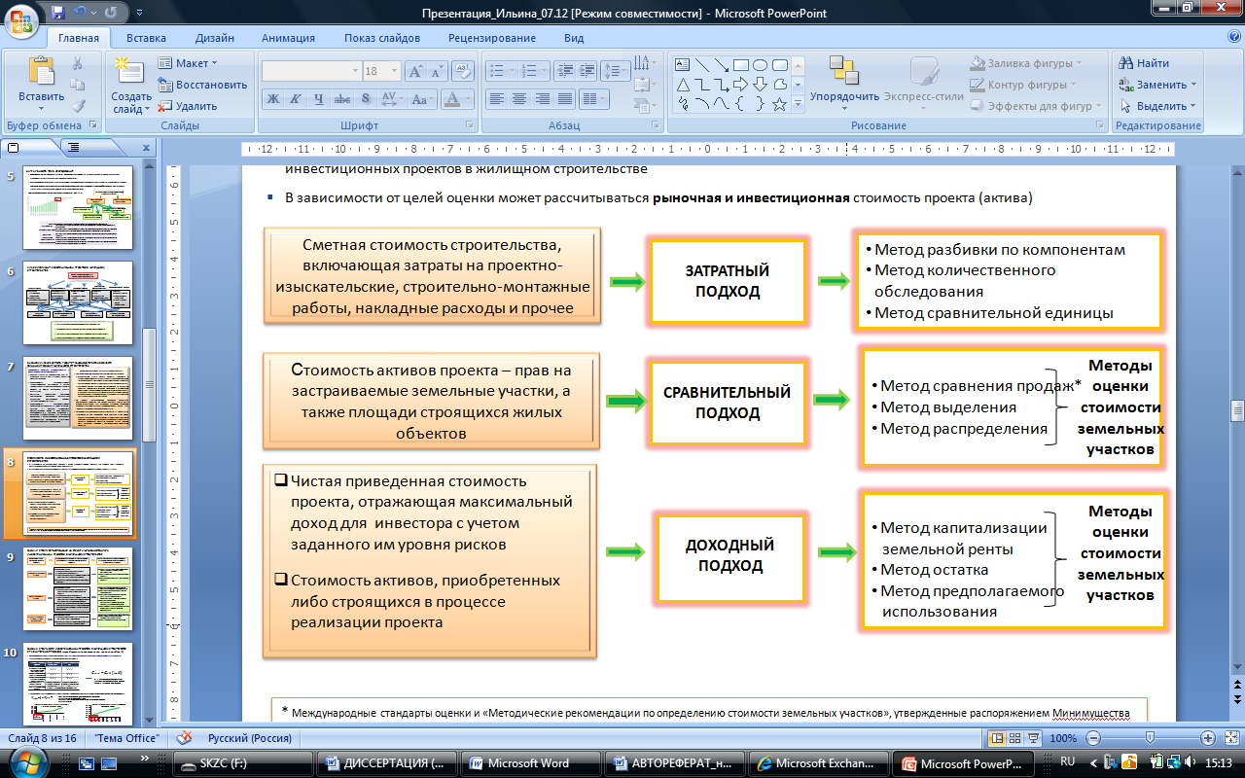Choose the five-point star shape
This screenshot has height=778, width=1245.
pos(779,104)
